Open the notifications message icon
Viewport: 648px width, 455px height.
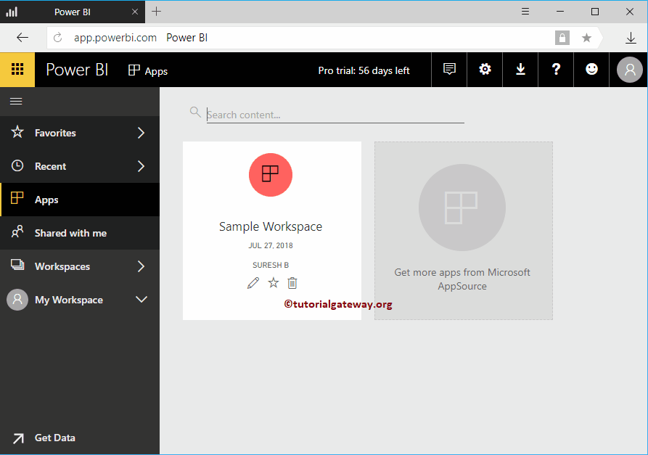click(x=449, y=70)
